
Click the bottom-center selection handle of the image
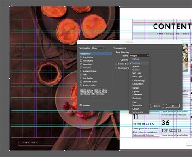[64, 150]
